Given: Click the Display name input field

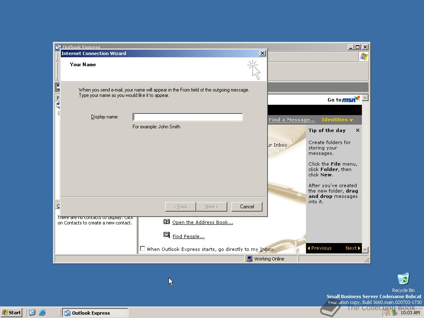Looking at the screenshot, I should pyautogui.click(x=188, y=117).
